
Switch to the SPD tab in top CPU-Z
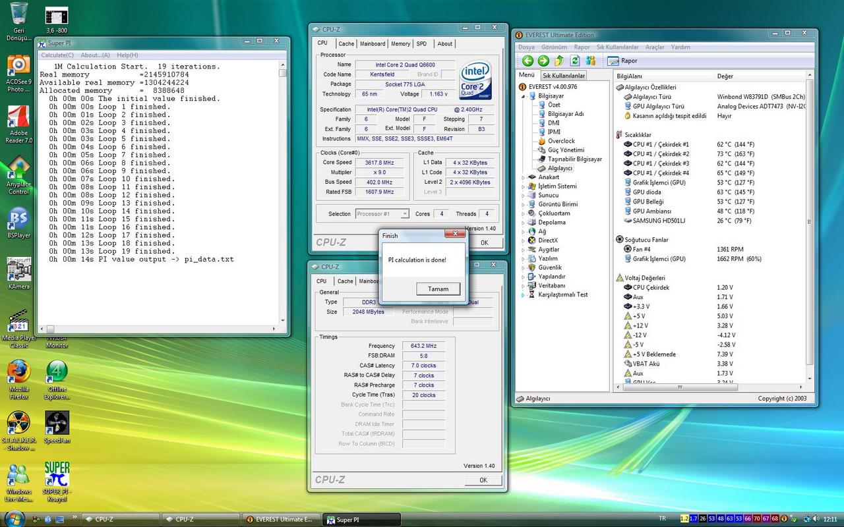click(421, 43)
